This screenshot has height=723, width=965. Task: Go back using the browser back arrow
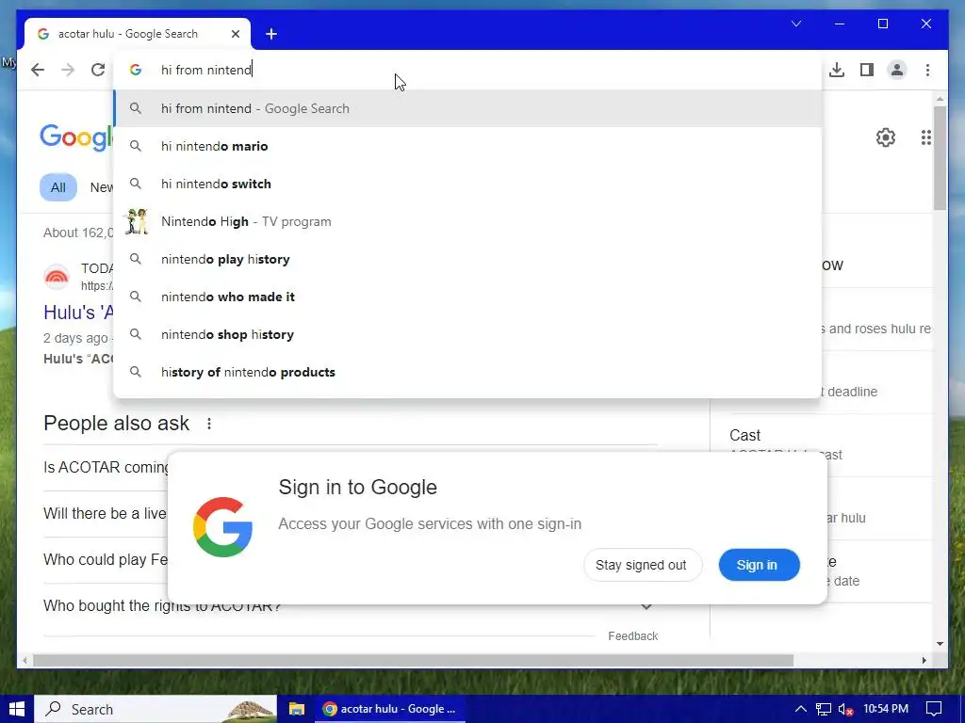[x=38, y=70]
